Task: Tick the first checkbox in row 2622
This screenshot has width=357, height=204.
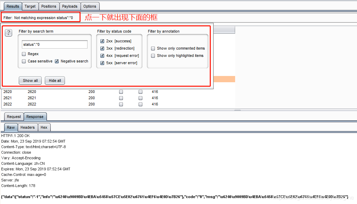Action: click(x=121, y=104)
